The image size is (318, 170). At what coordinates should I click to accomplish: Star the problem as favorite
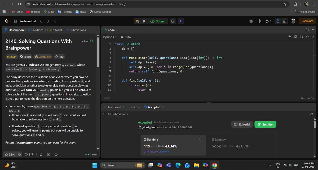[41, 154]
